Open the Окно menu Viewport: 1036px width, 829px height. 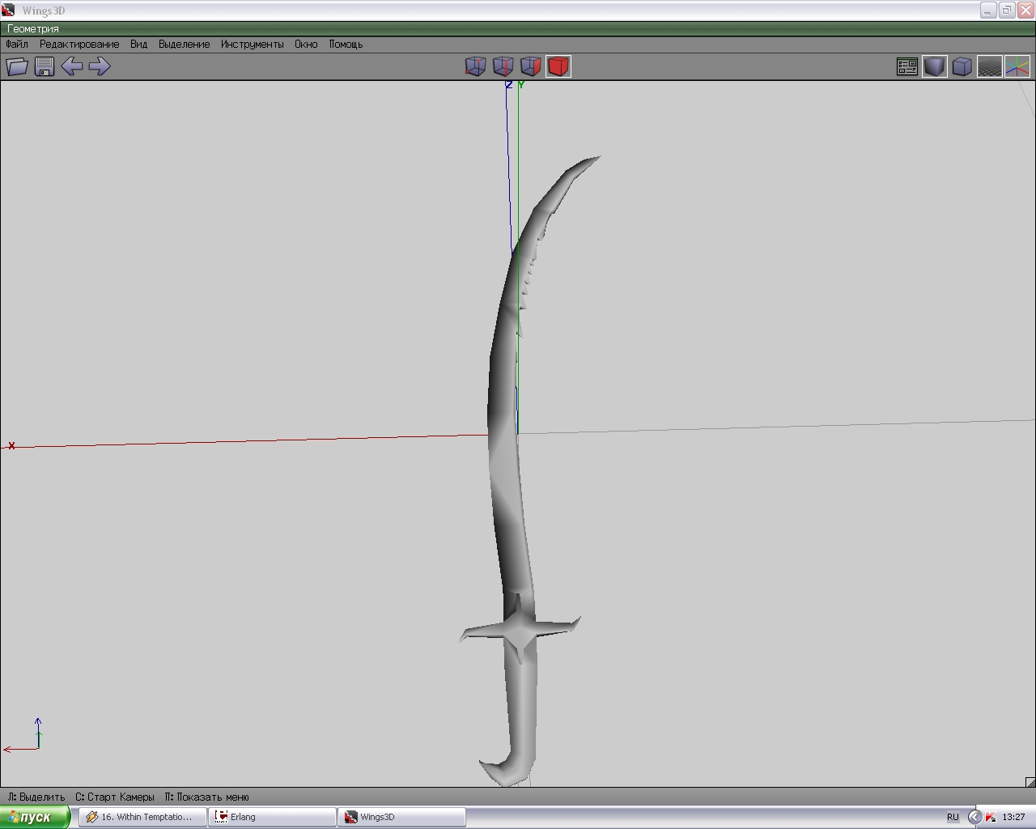(x=306, y=45)
